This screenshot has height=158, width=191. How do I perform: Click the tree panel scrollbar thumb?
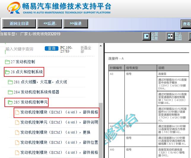point(101,130)
